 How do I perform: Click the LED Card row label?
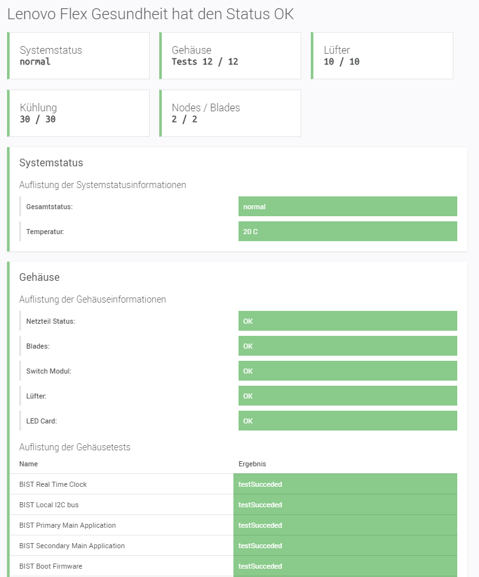(x=42, y=421)
